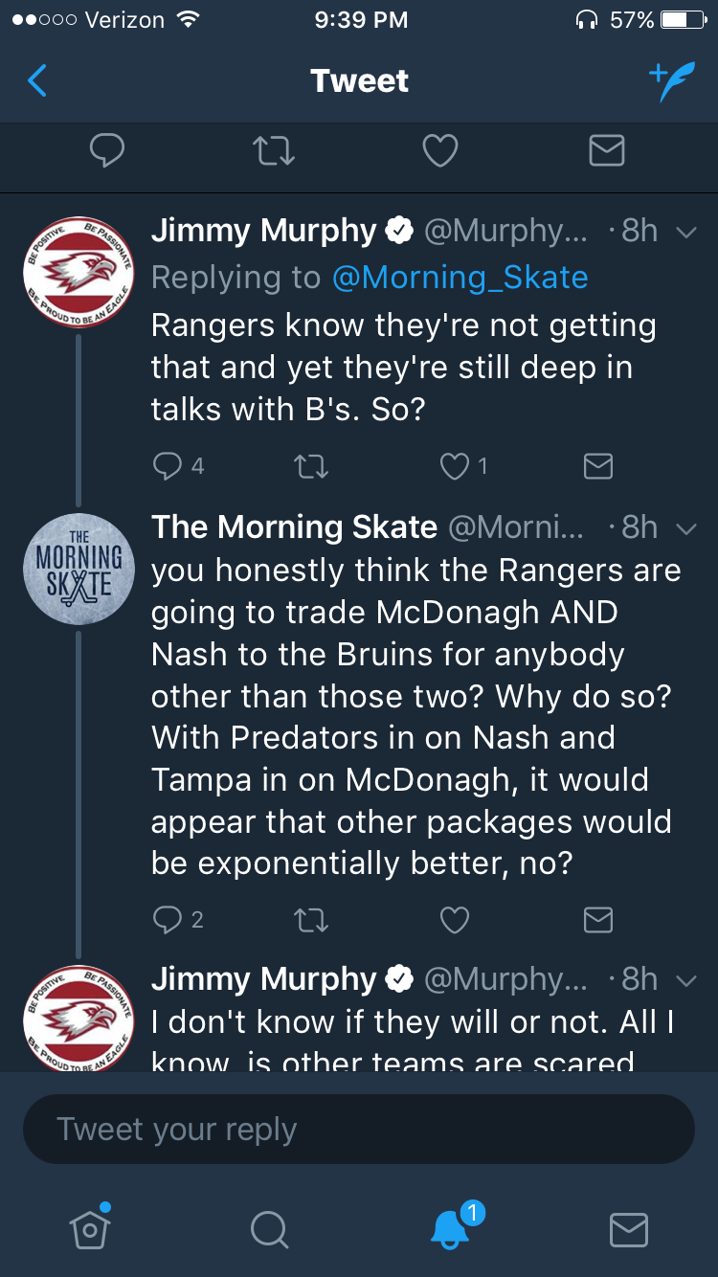Expand options chevron on first Jimmy Murphy tweet
This screenshot has width=718, height=1277.
click(685, 232)
